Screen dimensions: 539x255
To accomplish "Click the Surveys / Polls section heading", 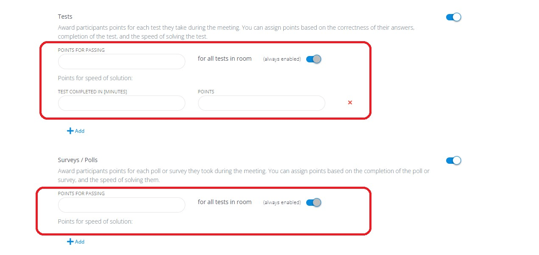I will 78,160.
